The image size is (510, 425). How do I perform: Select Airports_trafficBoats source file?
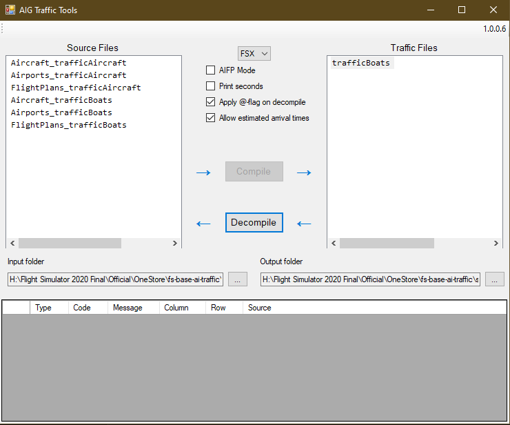(61, 112)
